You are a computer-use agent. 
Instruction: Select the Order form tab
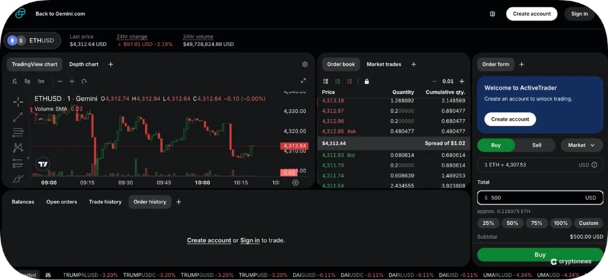[496, 64]
